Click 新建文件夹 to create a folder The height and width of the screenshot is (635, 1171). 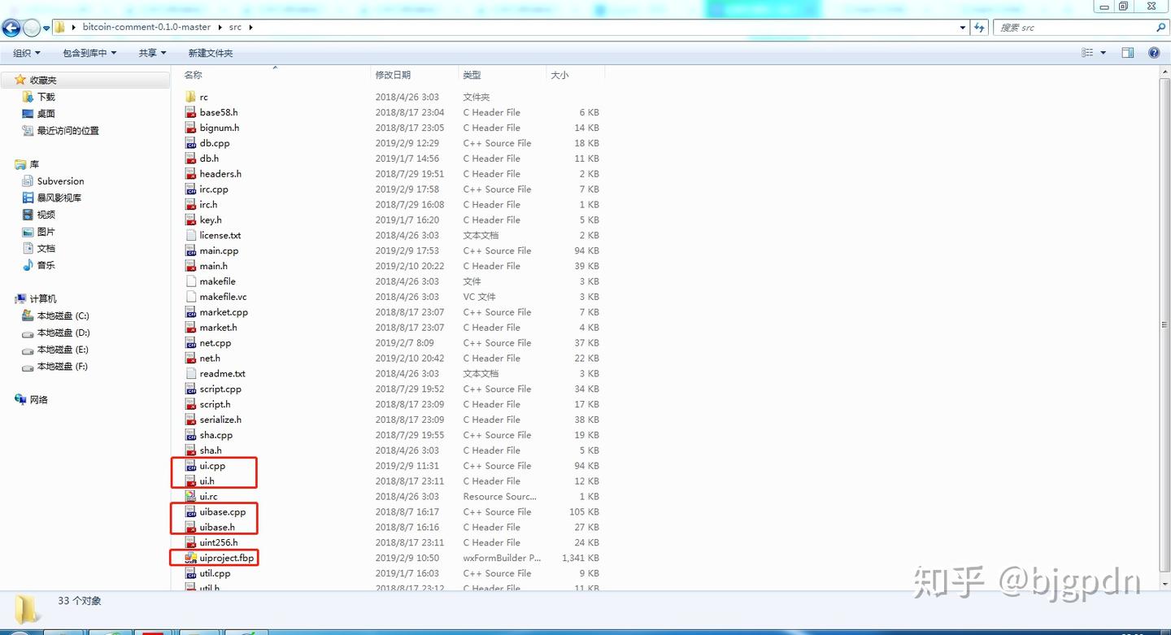211,53
